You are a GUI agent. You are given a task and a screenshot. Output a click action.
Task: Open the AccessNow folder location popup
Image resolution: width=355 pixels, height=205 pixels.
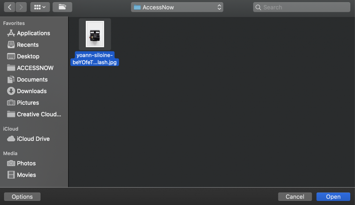[x=177, y=7]
